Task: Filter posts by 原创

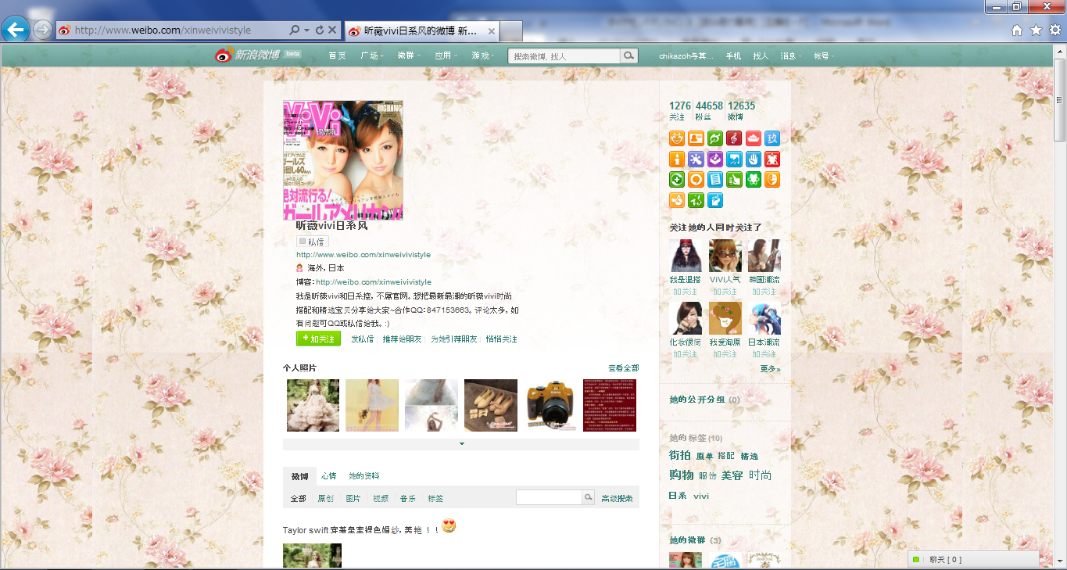Action: pyautogui.click(x=326, y=498)
